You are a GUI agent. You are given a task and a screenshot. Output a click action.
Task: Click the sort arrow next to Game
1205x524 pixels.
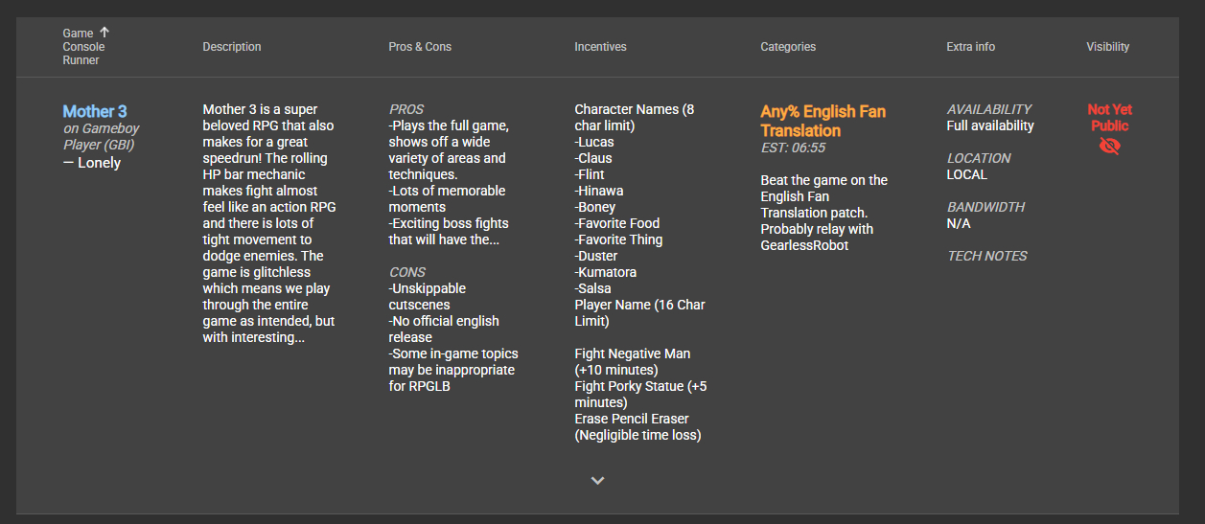[x=104, y=32]
